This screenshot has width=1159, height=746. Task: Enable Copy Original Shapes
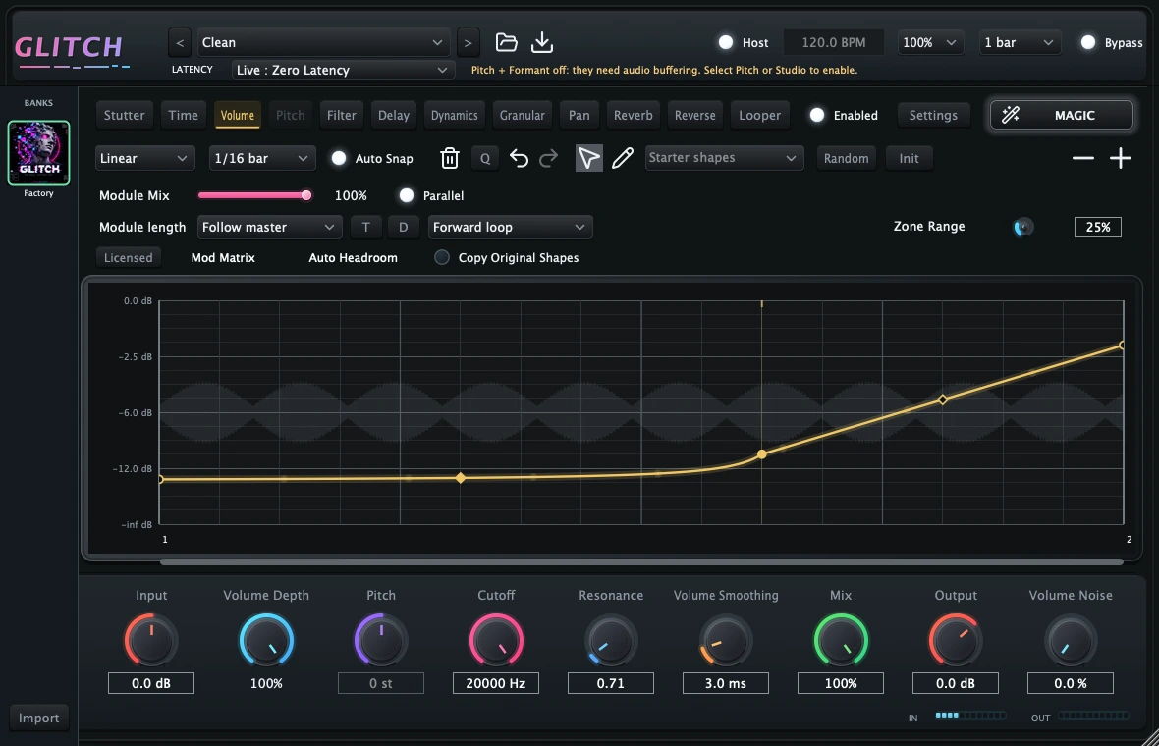[x=442, y=257]
